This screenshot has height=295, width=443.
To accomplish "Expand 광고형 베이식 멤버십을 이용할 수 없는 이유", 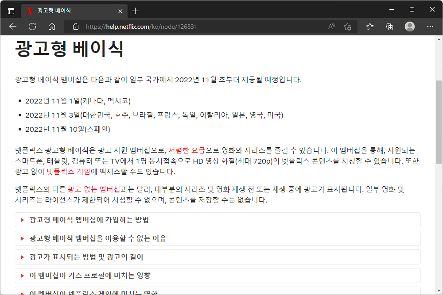I will 218,238.
